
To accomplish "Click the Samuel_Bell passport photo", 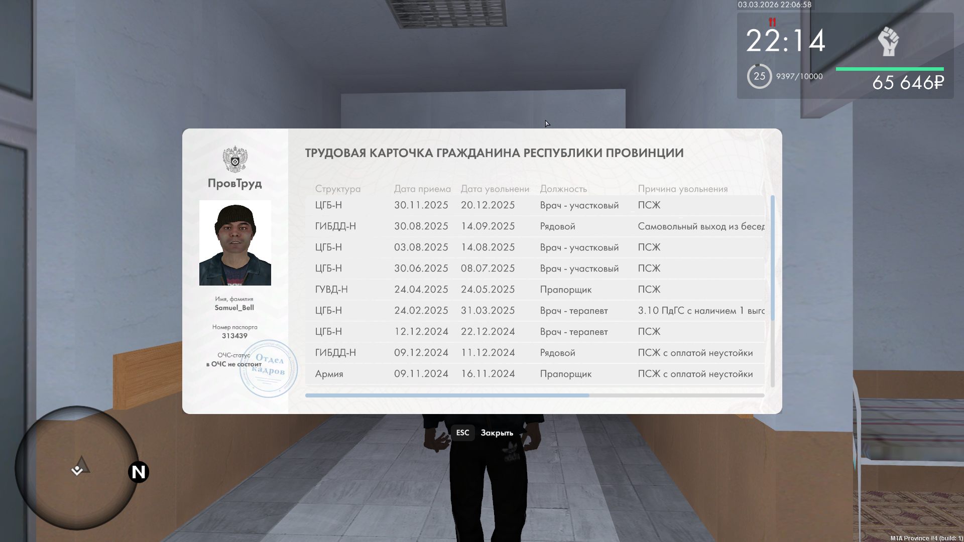I will pyautogui.click(x=235, y=243).
